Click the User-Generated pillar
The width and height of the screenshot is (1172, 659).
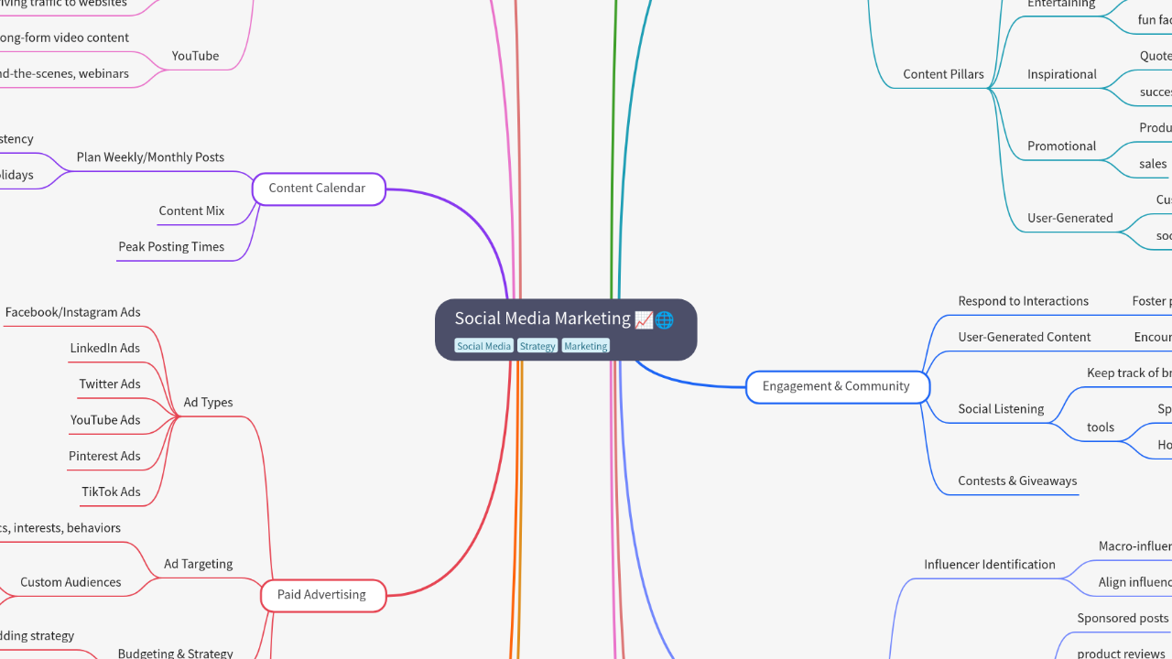pos(1070,218)
